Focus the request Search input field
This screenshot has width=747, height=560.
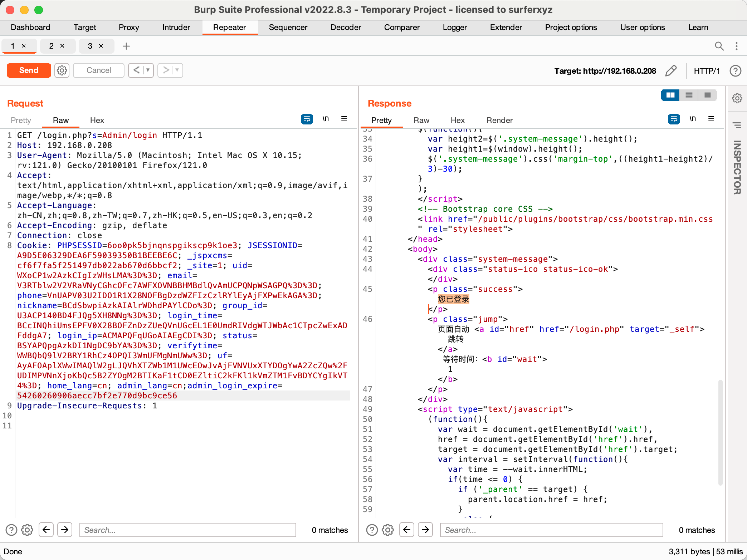click(188, 530)
